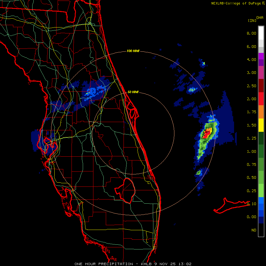Select the 3.00 legend value
This screenshot has width=266, height=266.
pyautogui.click(x=252, y=73)
